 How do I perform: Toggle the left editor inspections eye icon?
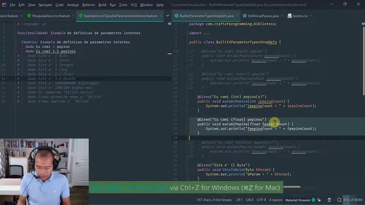[170, 24]
